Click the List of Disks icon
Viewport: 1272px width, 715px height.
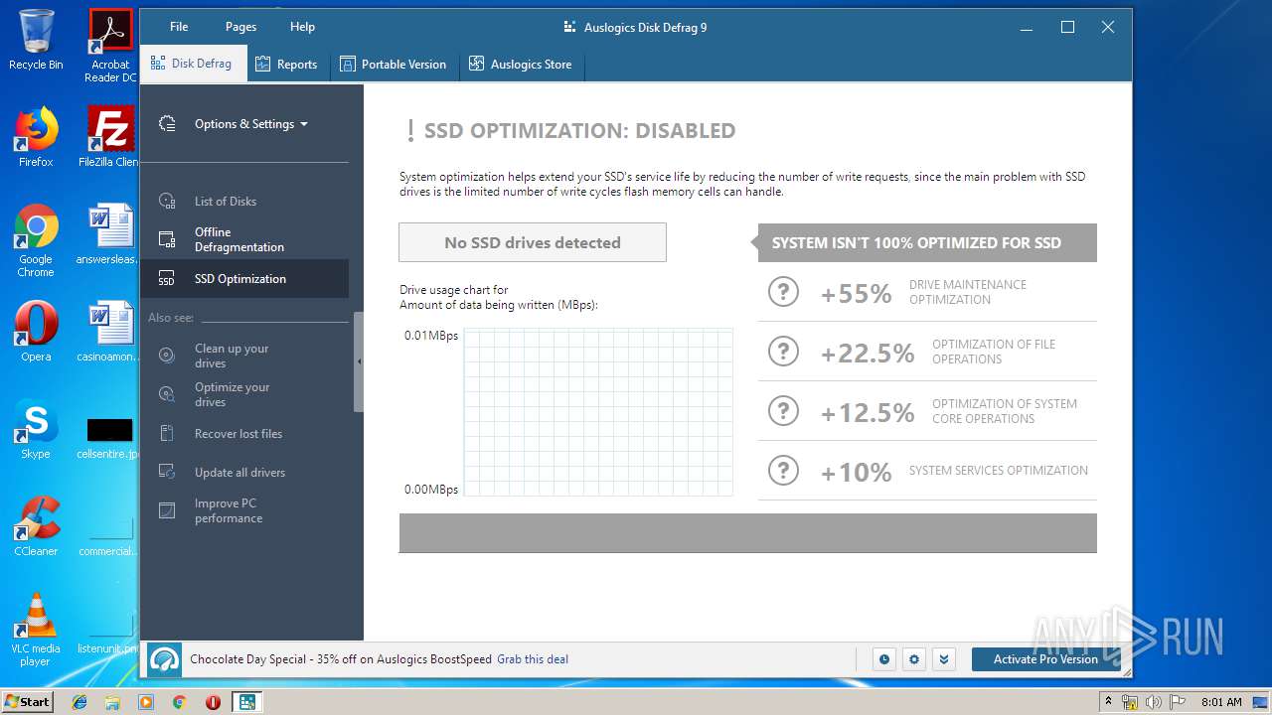[167, 202]
